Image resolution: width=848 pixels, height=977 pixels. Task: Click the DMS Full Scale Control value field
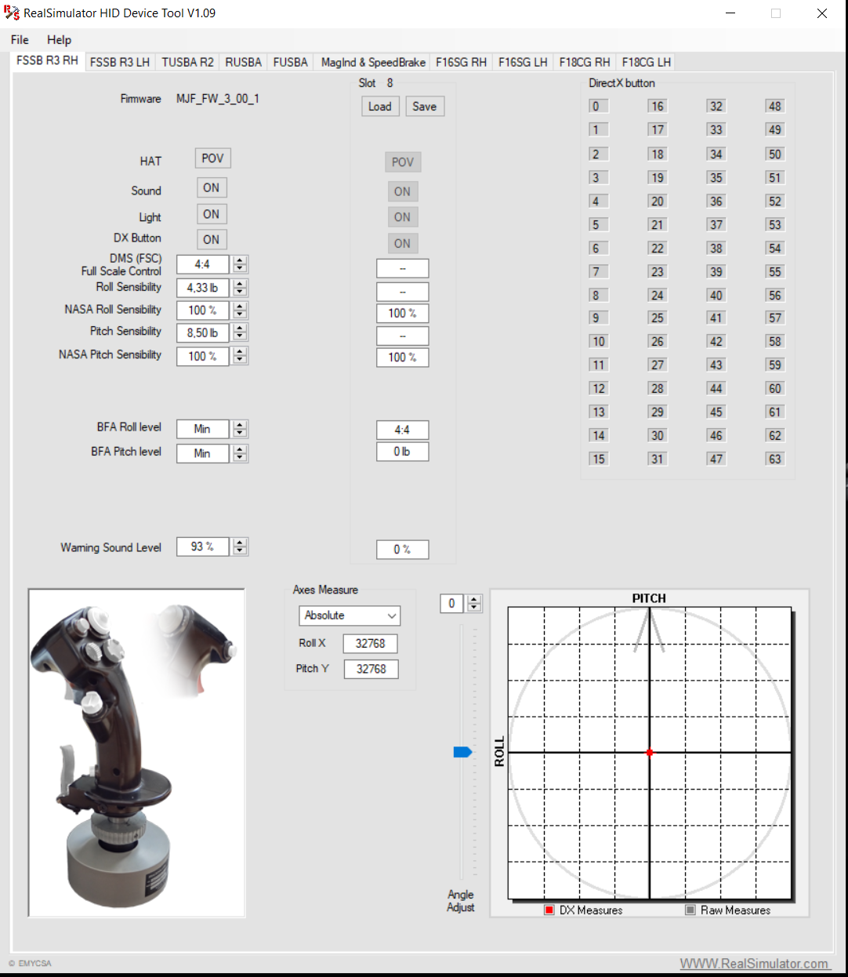[203, 265]
